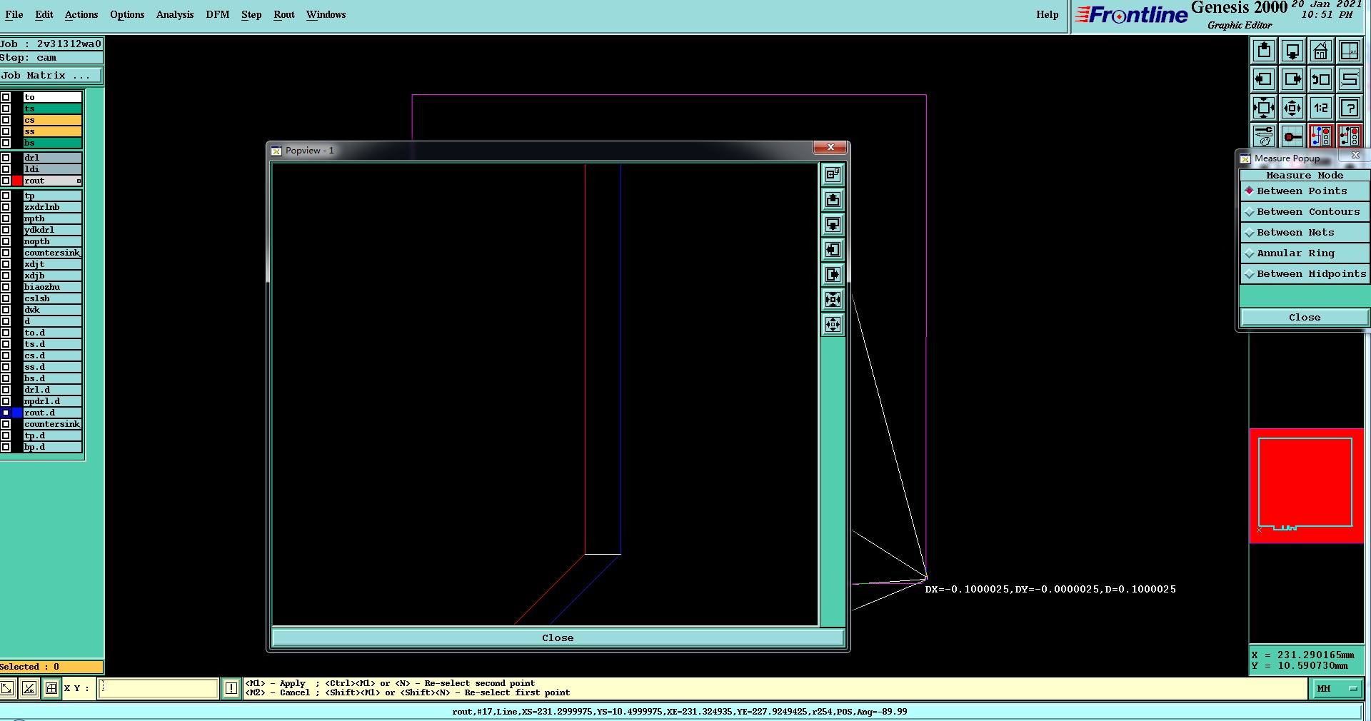Open the Windows menu
1371x721 pixels.
click(x=326, y=14)
